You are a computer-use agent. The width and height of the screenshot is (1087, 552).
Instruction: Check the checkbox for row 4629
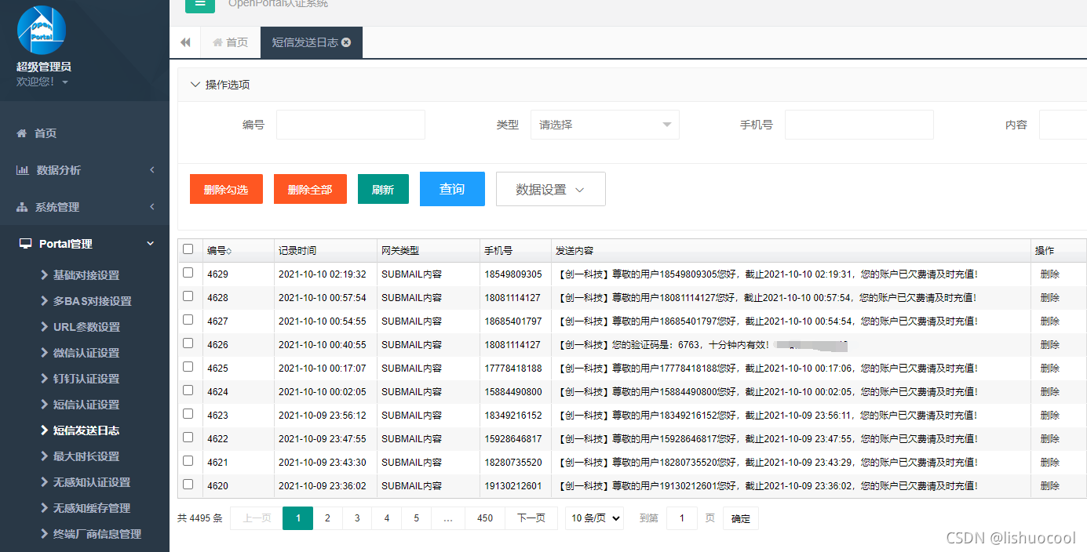pos(188,273)
